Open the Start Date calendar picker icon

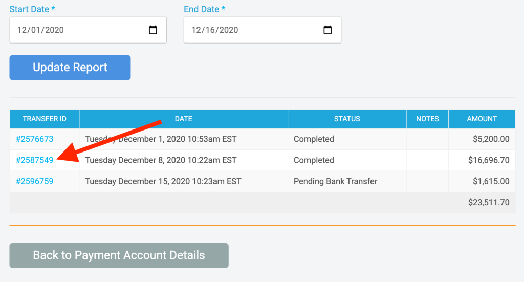(x=152, y=30)
